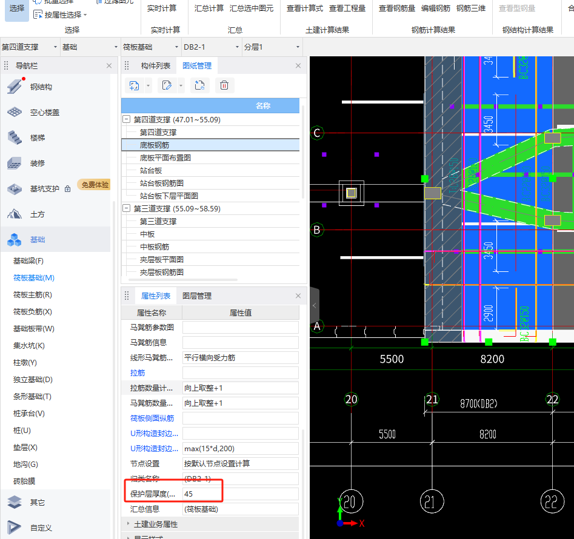Open the 土方 module icon
The image size is (574, 539).
click(x=15, y=214)
